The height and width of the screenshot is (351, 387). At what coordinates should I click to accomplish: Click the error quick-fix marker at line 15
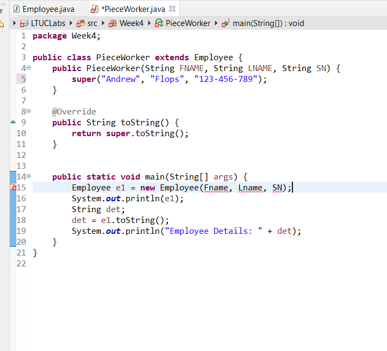coord(13,187)
